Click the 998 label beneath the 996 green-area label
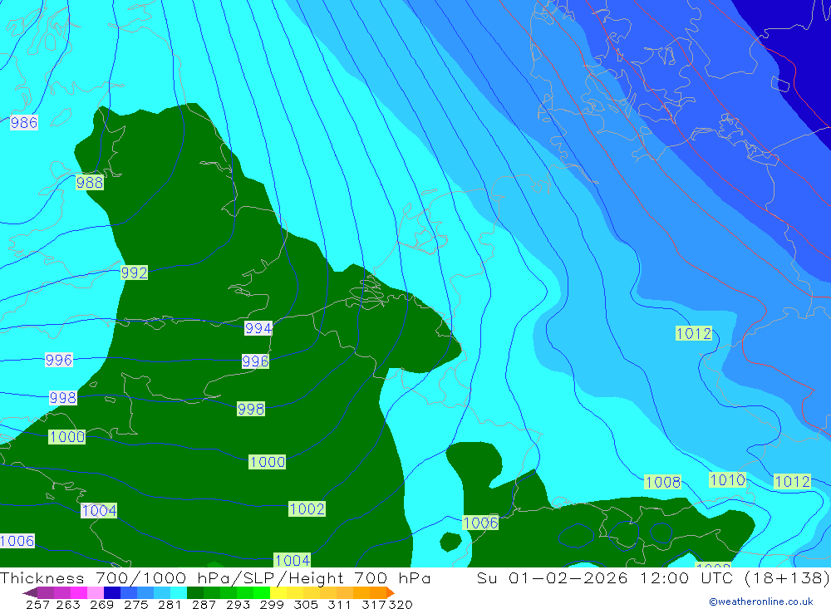831x609 pixels. [251, 409]
